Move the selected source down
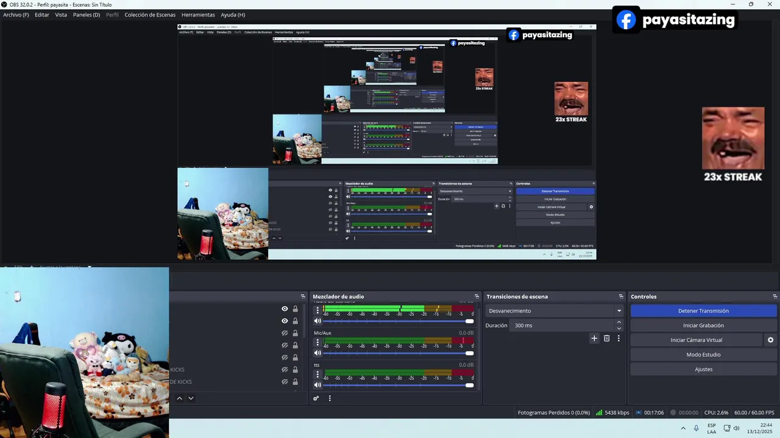 point(191,398)
